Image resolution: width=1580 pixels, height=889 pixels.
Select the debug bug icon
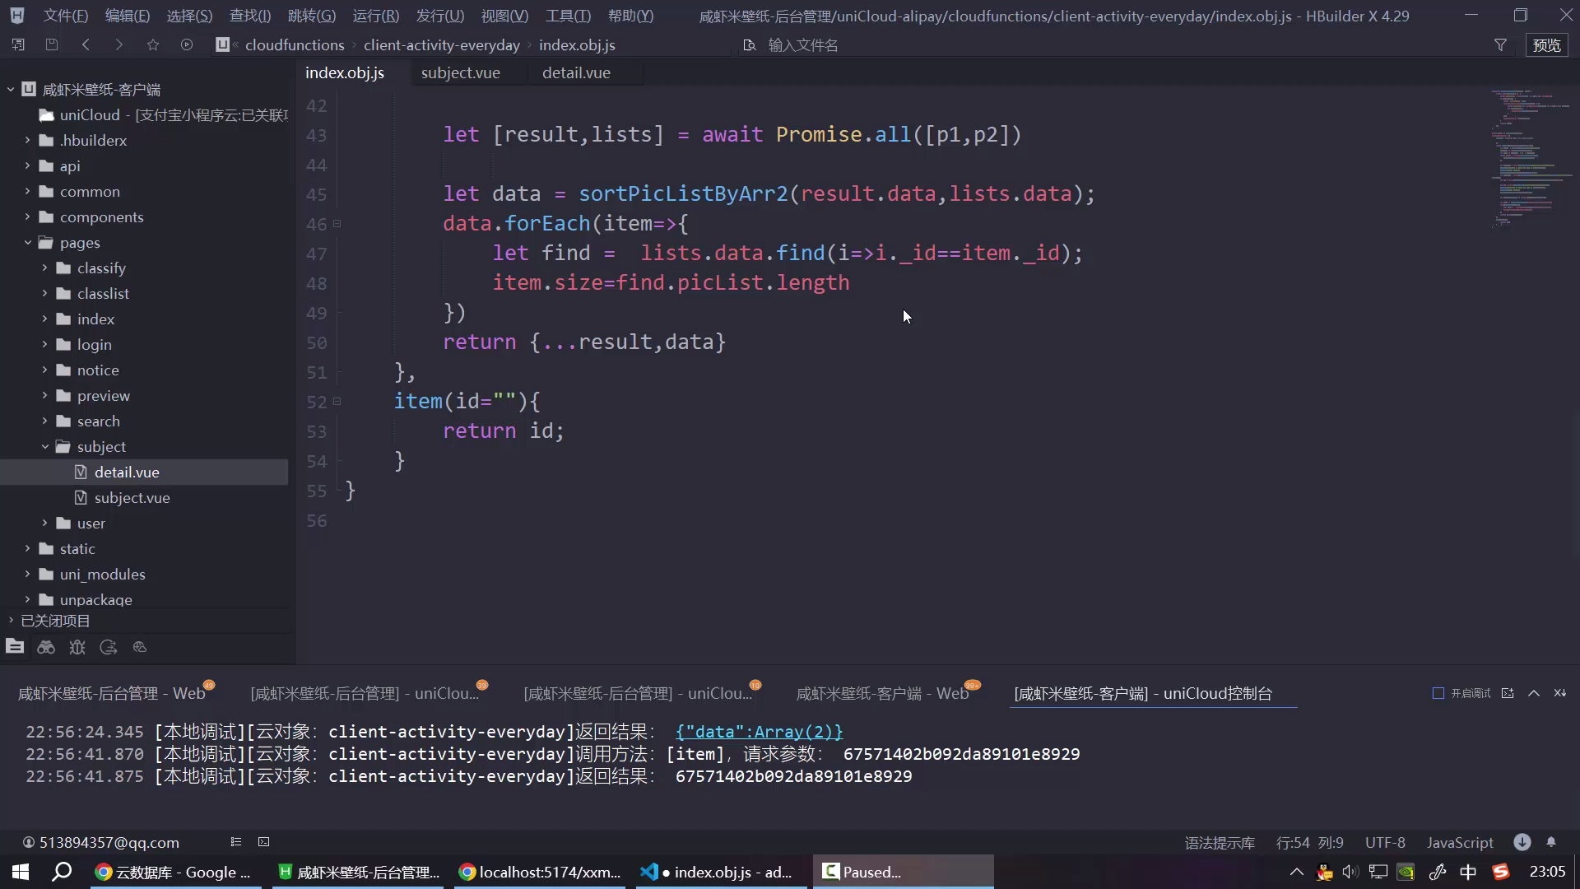click(77, 648)
